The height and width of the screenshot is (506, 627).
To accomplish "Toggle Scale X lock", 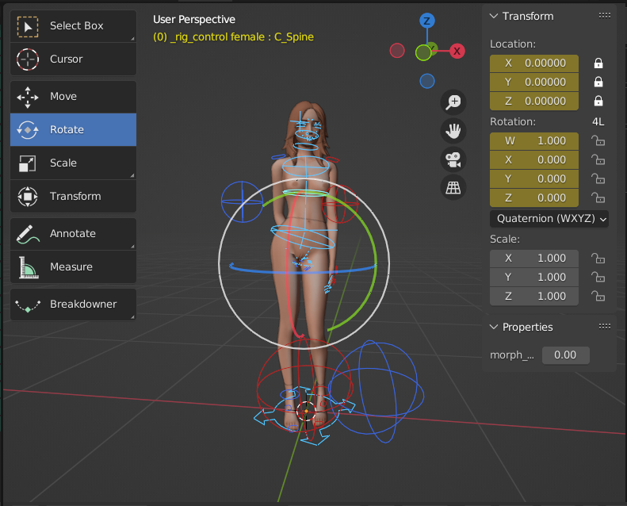I will click(x=598, y=259).
